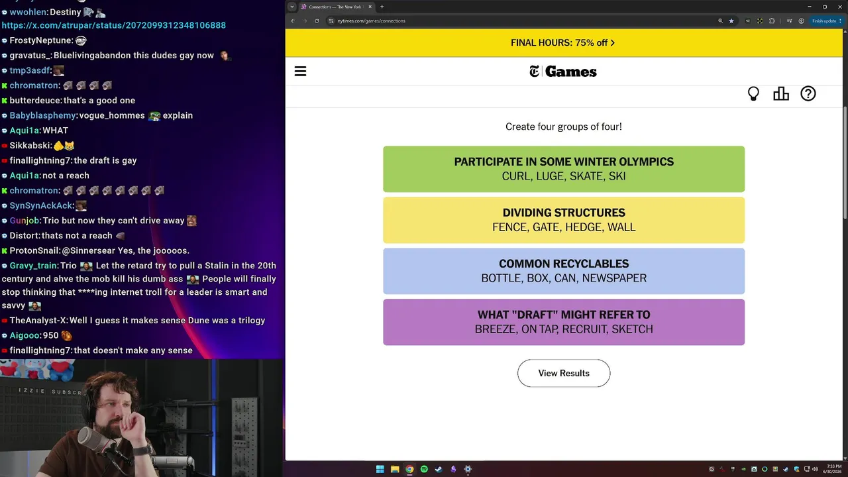The width and height of the screenshot is (848, 477).
Task: Click the View Results button
Action: pos(564,373)
